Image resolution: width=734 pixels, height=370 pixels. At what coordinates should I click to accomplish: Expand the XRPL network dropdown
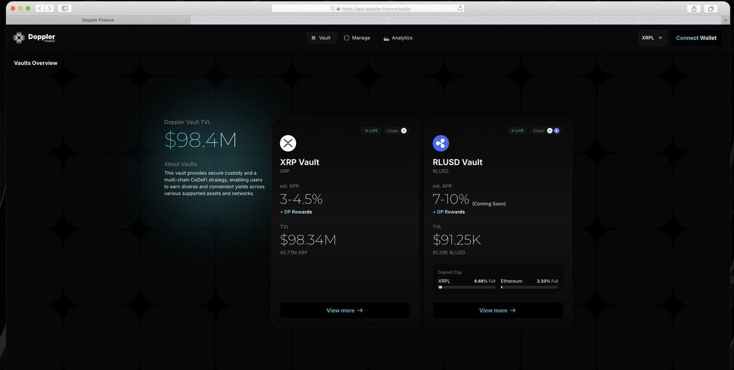tap(652, 38)
